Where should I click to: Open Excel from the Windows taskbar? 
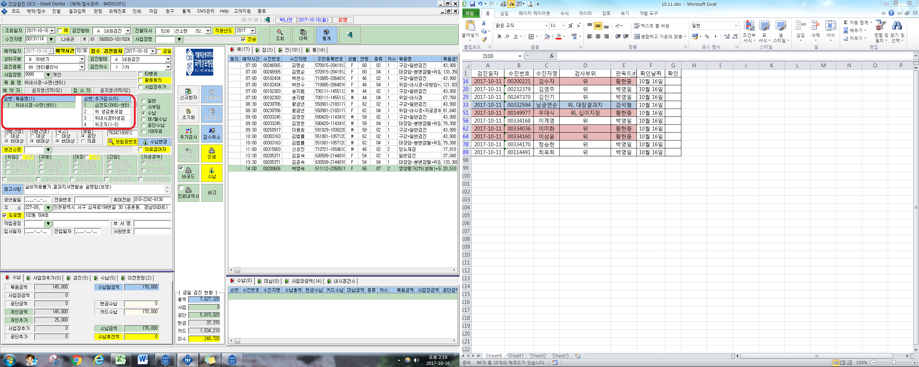pos(121,359)
